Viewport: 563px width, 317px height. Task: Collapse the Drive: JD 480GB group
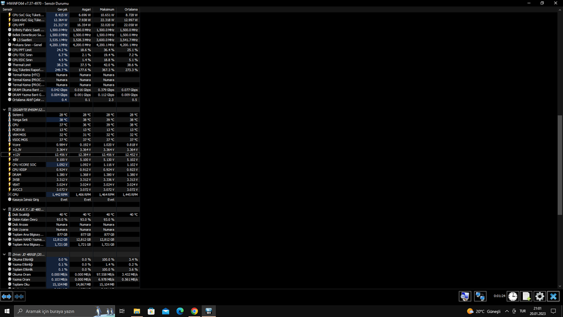pos(4,254)
